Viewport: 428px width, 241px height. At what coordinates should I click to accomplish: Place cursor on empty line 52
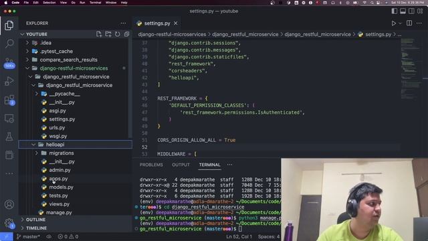[278, 147]
